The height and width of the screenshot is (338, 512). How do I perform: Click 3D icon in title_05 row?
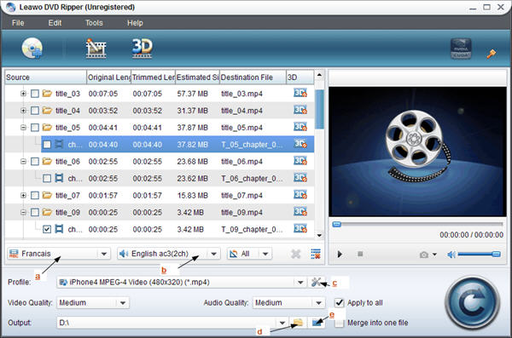pos(300,127)
